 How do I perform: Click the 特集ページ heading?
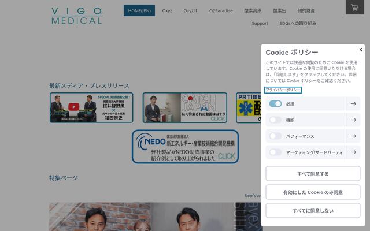[64, 178]
